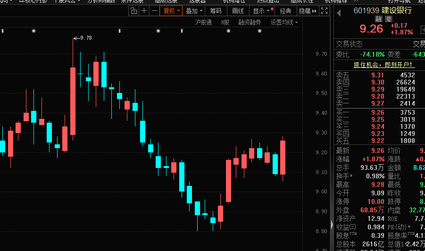Click the 港 Hong Kong connect badge

[388, 19]
